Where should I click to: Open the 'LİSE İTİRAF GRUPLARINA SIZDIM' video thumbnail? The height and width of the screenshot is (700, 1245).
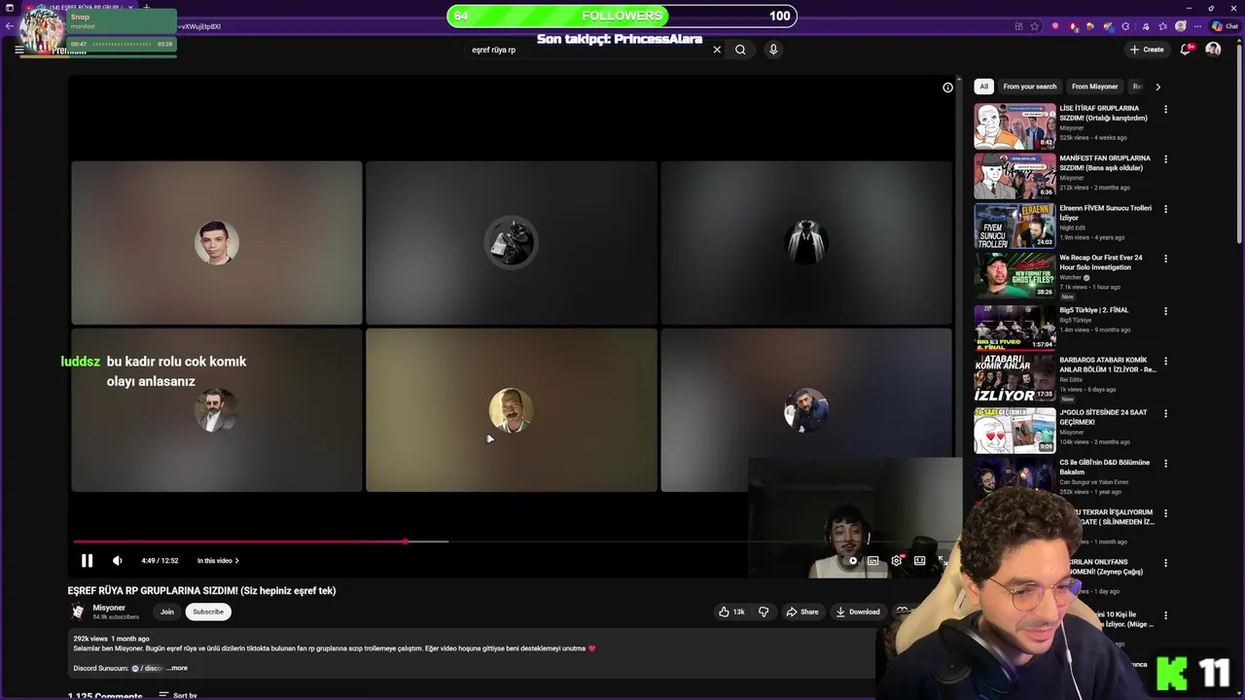pyautogui.click(x=1014, y=126)
